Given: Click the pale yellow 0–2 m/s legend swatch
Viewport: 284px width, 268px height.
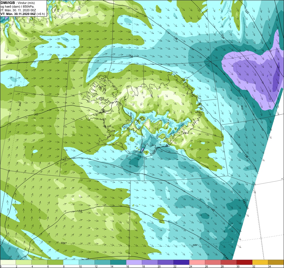Looking at the screenshot, I should pos(8,262).
